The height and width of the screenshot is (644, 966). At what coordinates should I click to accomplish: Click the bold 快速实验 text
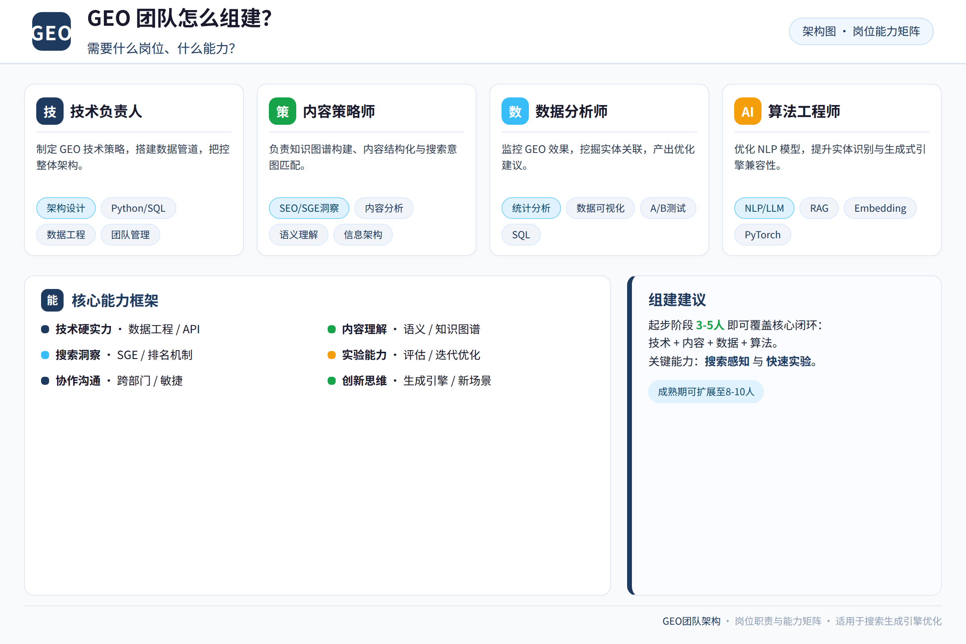point(789,361)
